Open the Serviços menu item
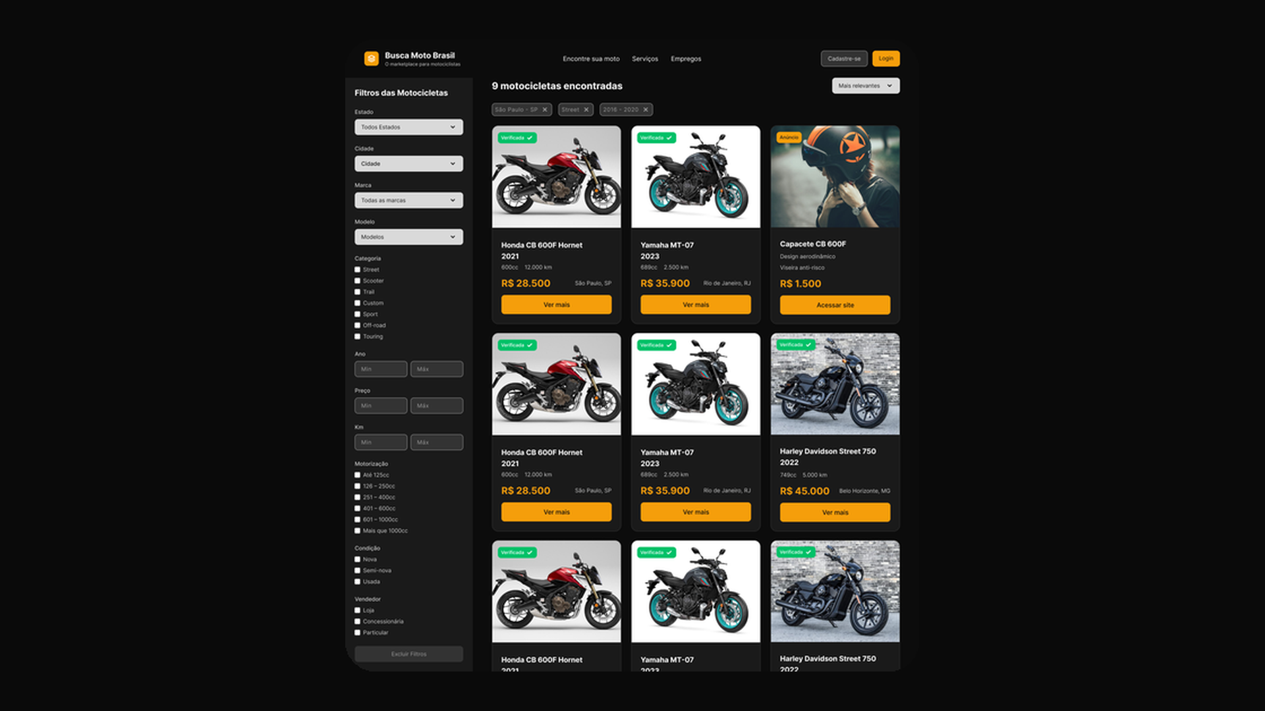This screenshot has height=711, width=1265. tap(645, 59)
